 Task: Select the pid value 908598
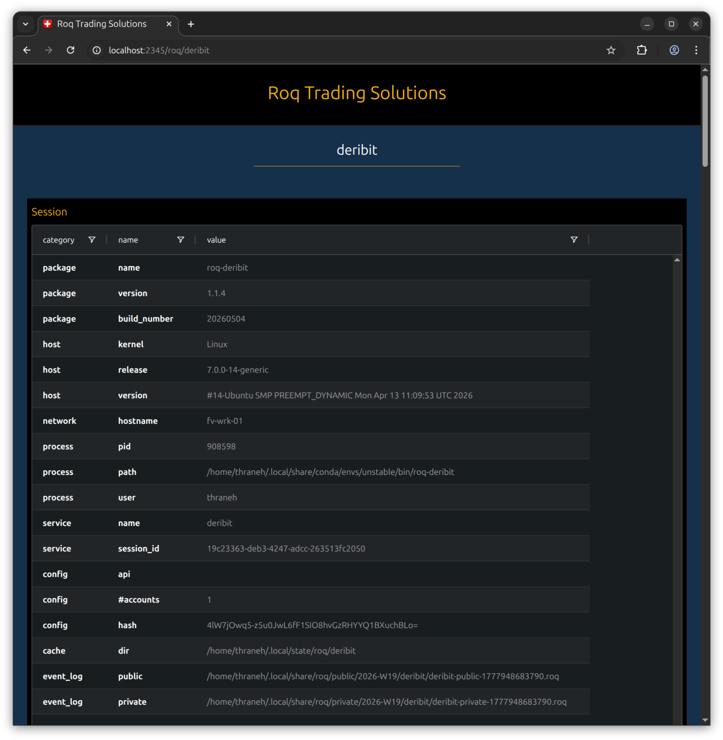click(x=221, y=446)
